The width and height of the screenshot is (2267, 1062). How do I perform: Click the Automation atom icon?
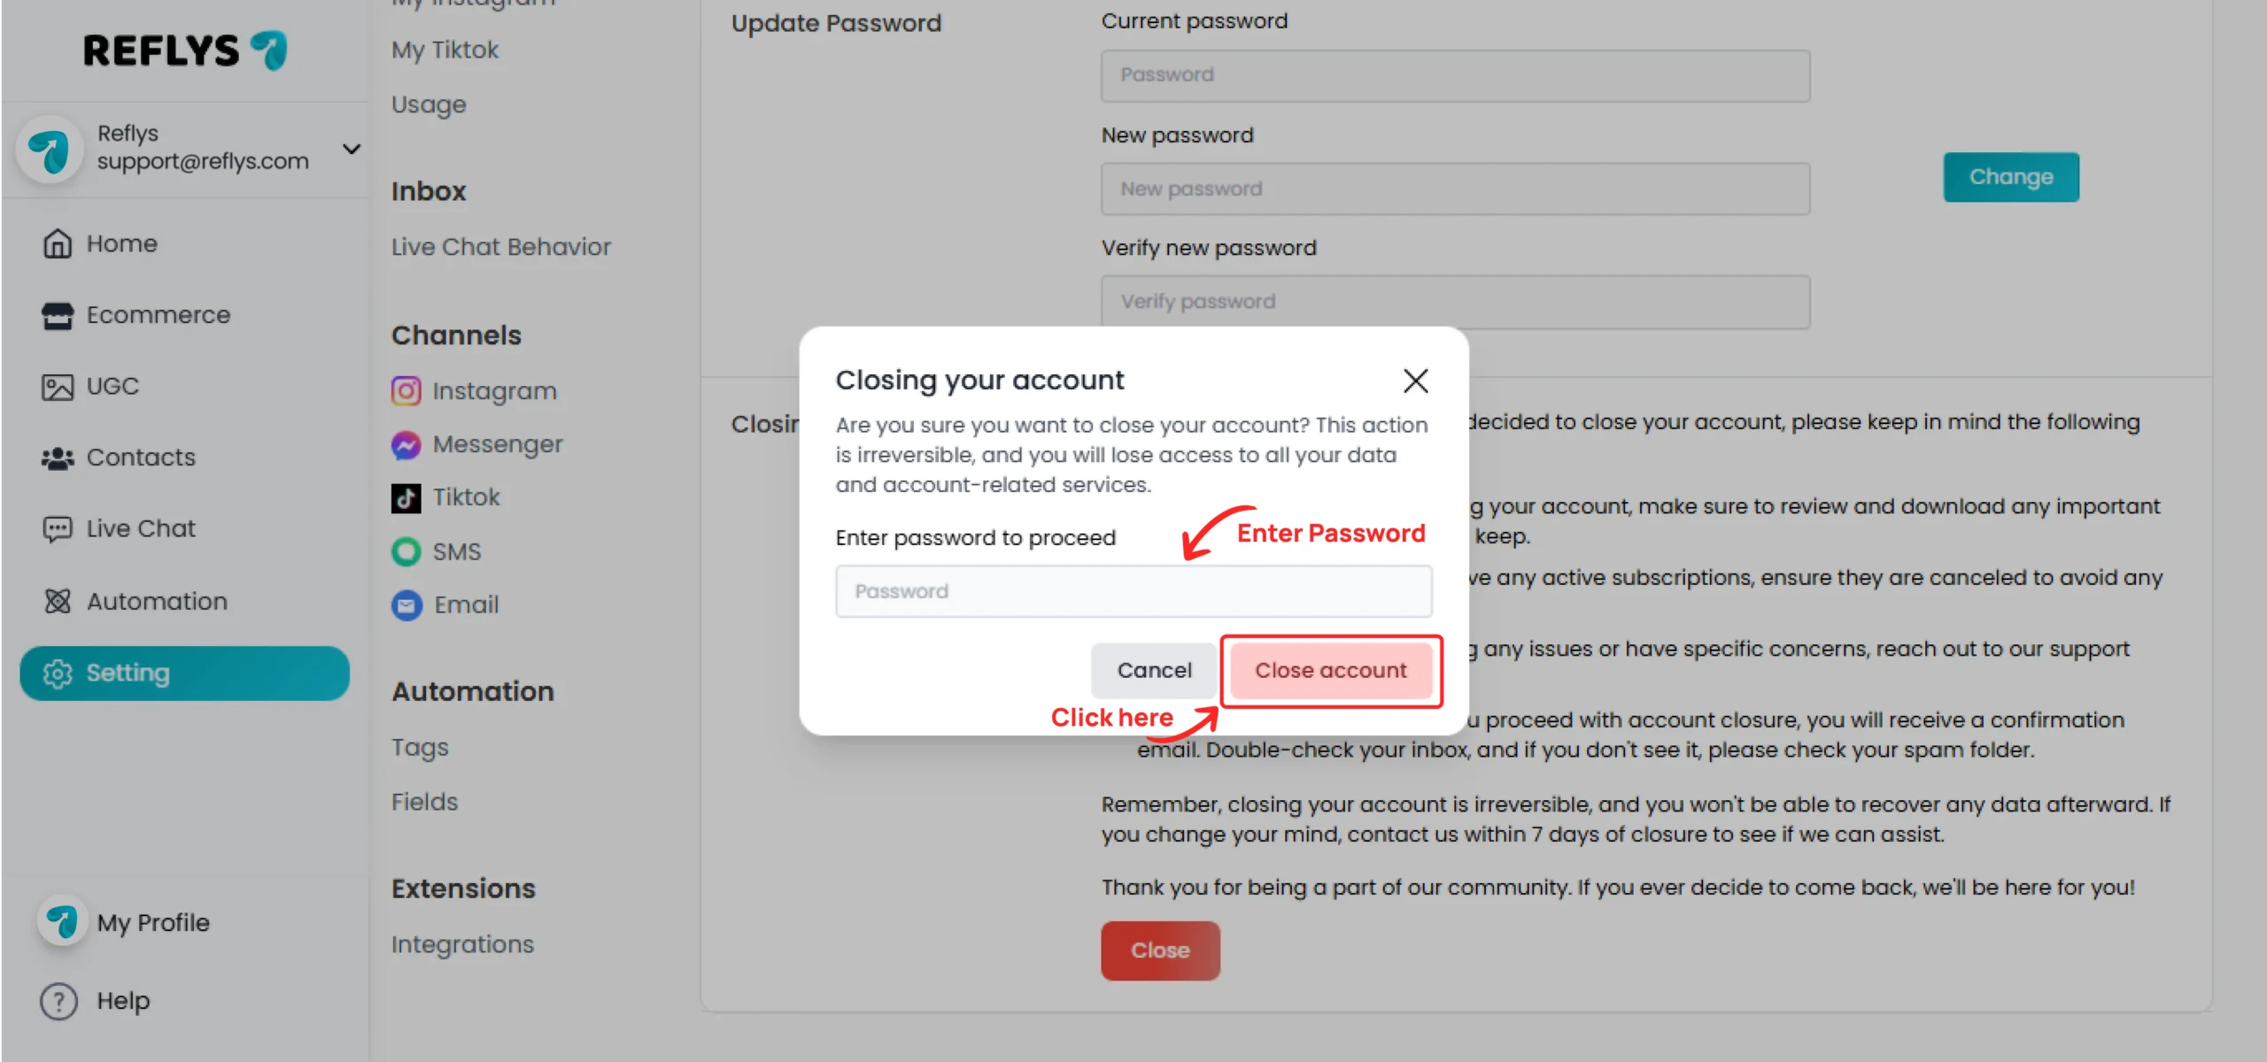pyautogui.click(x=58, y=602)
